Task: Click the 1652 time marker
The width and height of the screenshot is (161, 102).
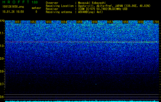Action: pyautogui.click(x=33, y=22)
